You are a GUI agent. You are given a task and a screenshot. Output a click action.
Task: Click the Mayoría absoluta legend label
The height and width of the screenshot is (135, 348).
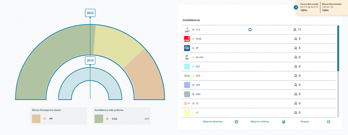point(212,121)
